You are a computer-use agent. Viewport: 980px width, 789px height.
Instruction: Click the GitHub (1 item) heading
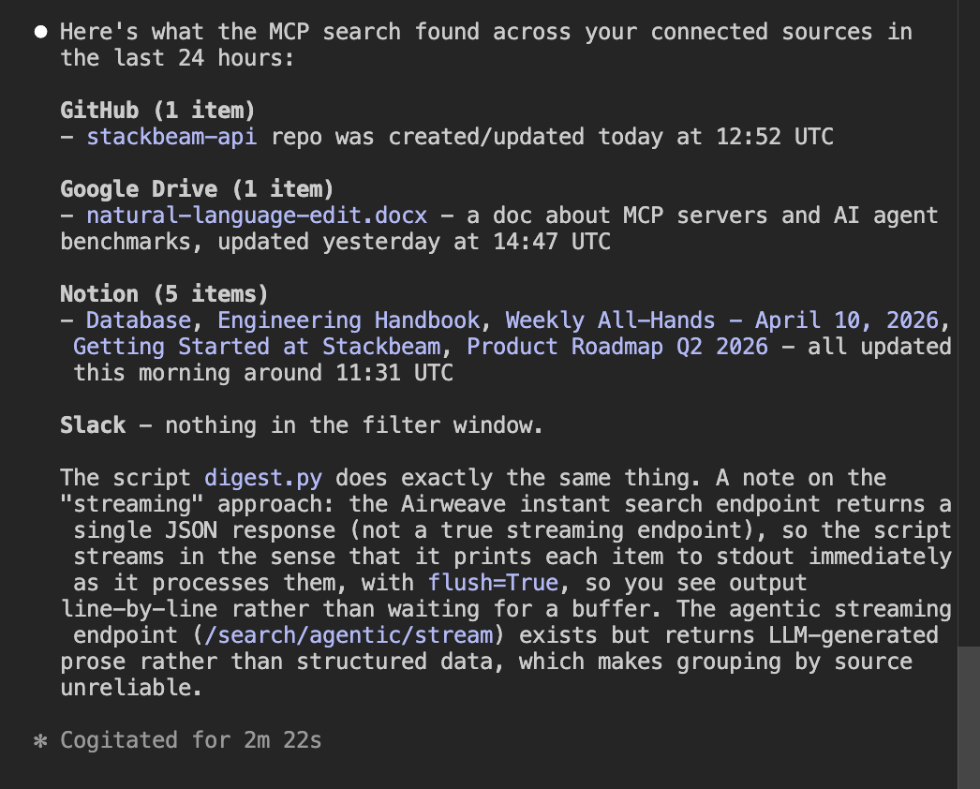coord(157,111)
